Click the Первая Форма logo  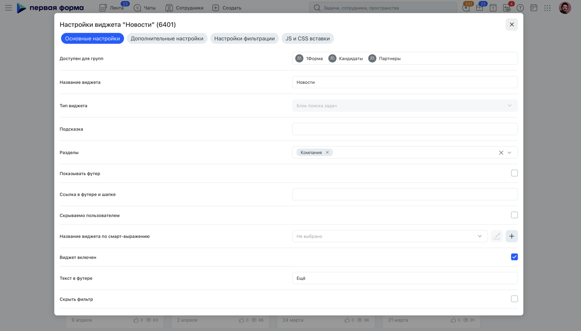pyautogui.click(x=50, y=8)
